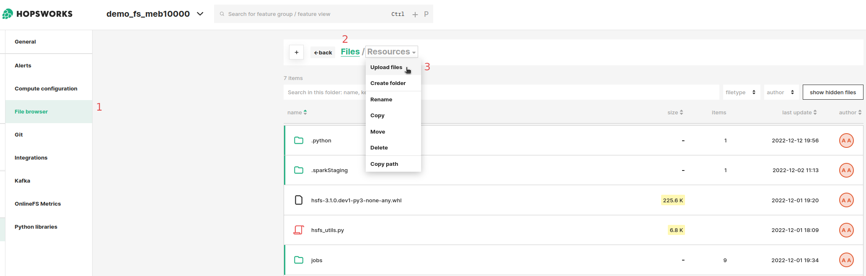Open the author filter dropdown
The height and width of the screenshot is (276, 866).
[x=780, y=92]
